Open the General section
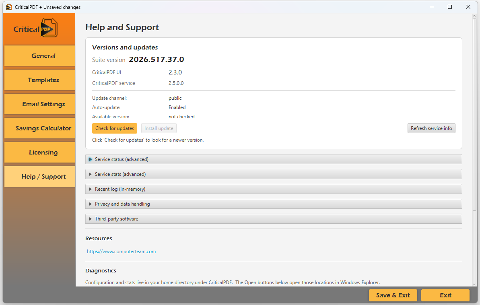Screen dimensions: 480x305 point(40,56)
